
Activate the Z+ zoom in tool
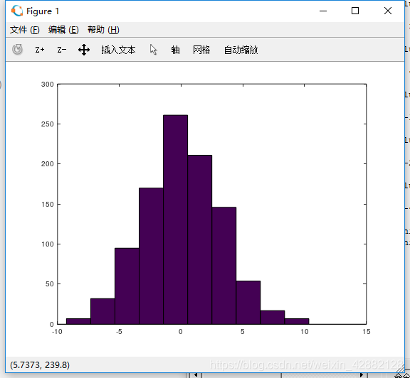pyautogui.click(x=40, y=50)
